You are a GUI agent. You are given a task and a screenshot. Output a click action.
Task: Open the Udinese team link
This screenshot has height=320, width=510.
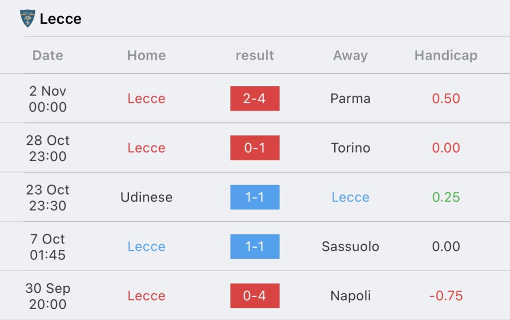coord(146,197)
